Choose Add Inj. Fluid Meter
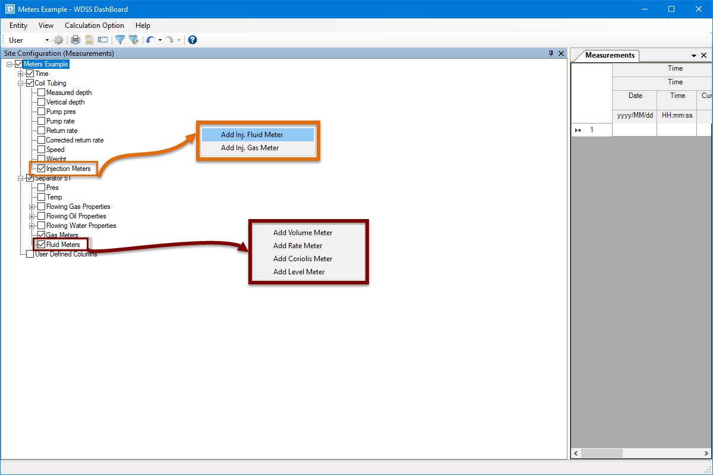The image size is (713, 475). [x=258, y=135]
